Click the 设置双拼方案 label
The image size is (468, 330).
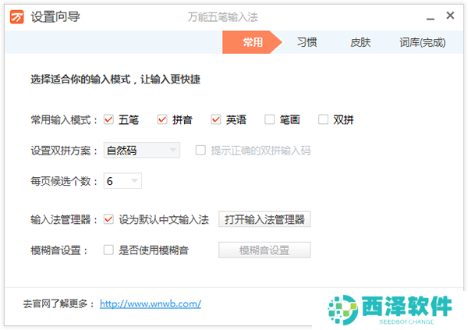coord(64,151)
